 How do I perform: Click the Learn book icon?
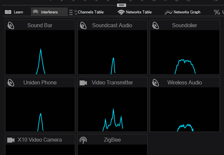point(8,12)
